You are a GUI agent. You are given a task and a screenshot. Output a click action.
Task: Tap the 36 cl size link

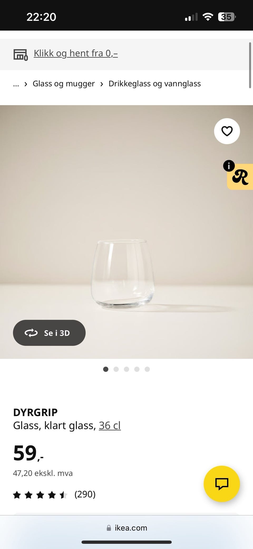tap(110, 425)
